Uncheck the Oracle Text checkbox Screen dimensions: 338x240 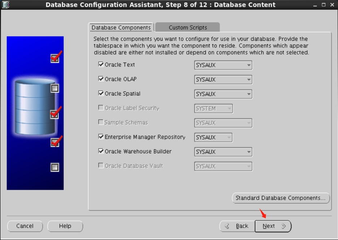tap(101, 64)
